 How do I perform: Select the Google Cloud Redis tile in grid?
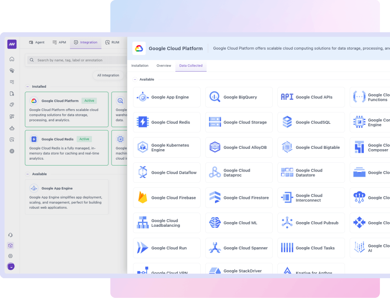click(167, 122)
